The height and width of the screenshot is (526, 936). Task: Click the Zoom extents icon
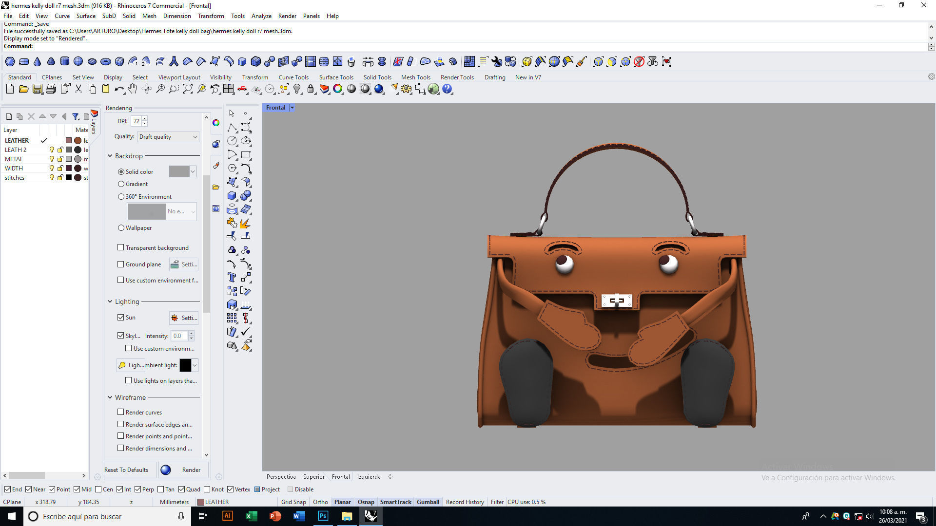(188, 89)
